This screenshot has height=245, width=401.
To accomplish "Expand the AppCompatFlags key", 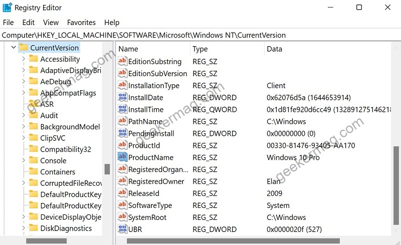I will pos(23,93).
